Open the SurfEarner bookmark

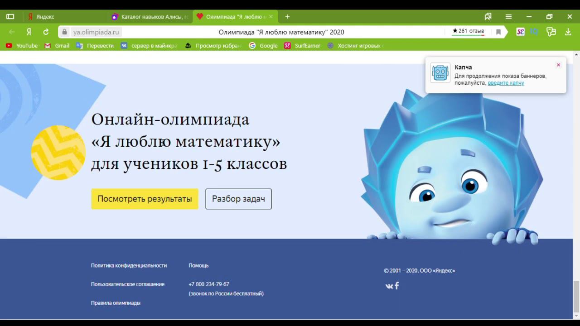[x=302, y=46]
